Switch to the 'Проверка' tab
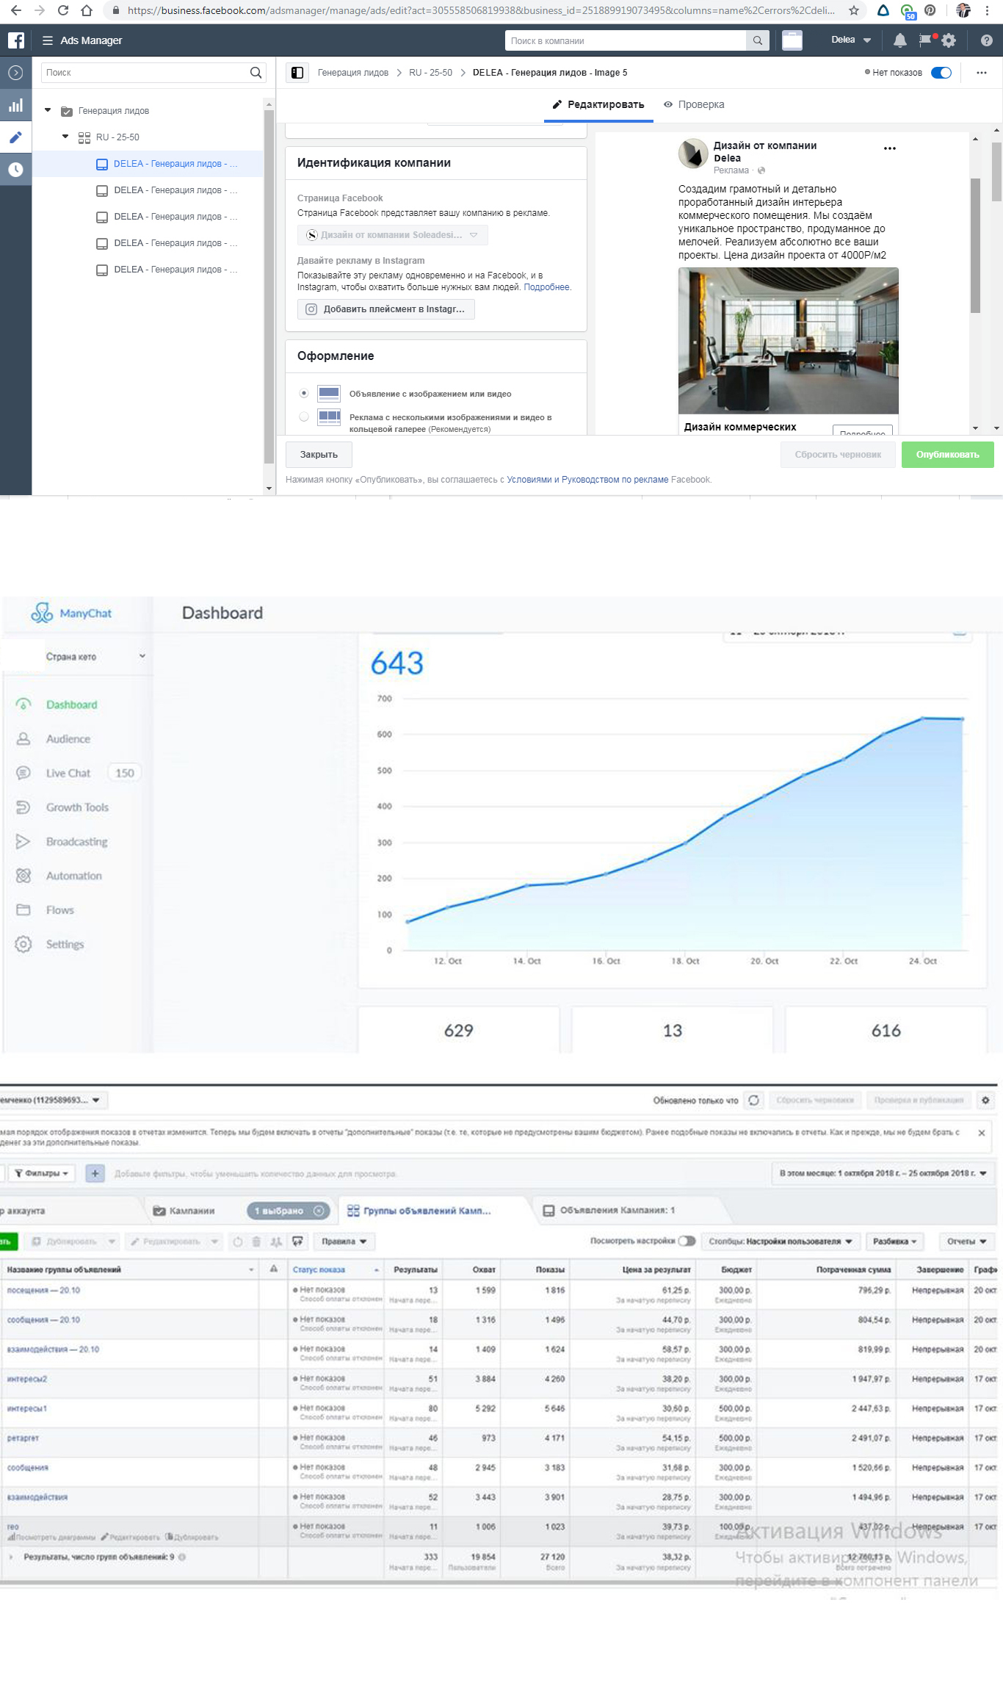 [694, 104]
